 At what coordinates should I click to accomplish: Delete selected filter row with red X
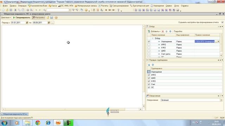[163, 31]
